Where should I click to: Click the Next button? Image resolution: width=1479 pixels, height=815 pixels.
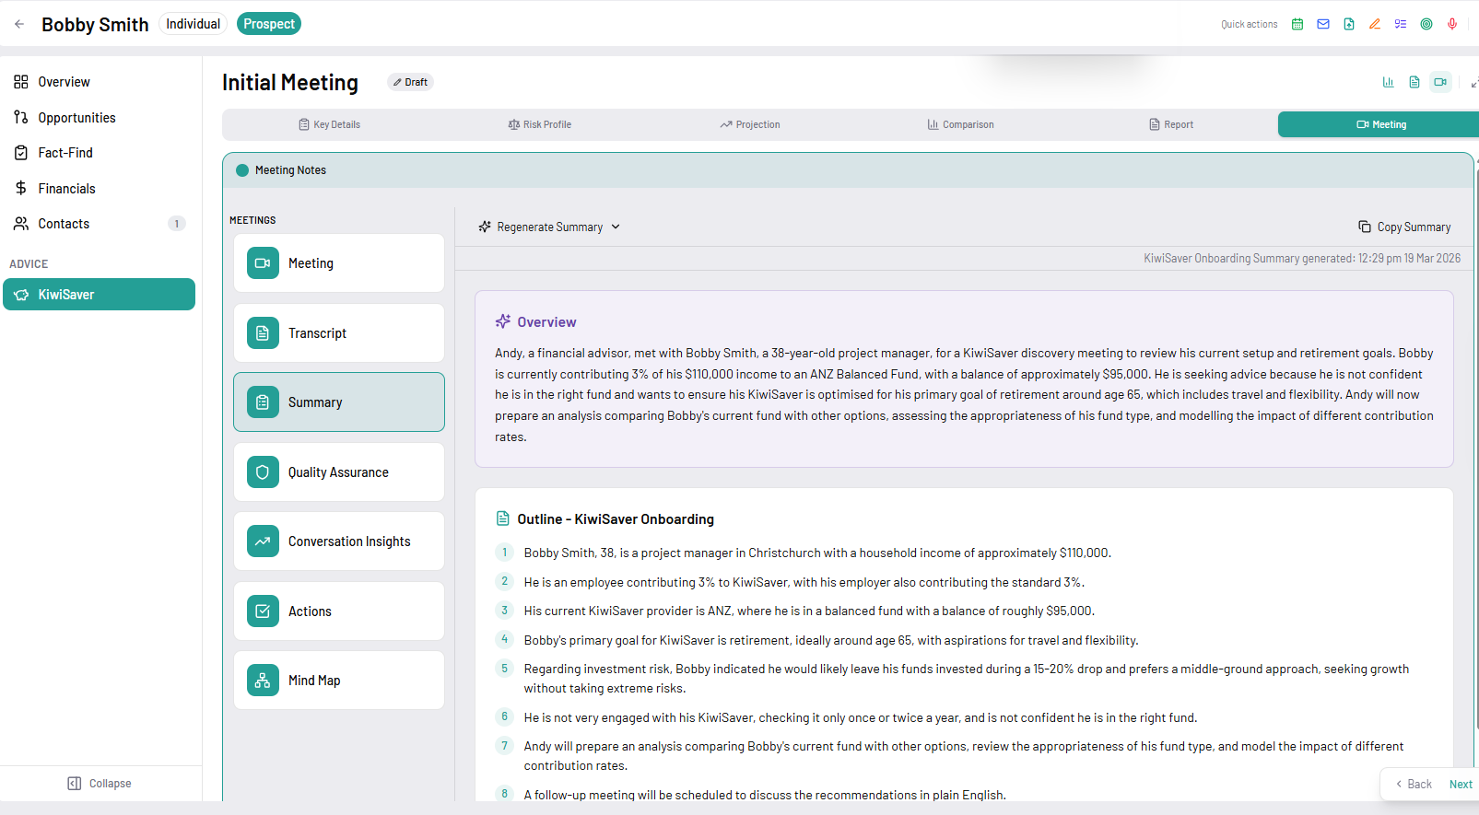pos(1461,785)
